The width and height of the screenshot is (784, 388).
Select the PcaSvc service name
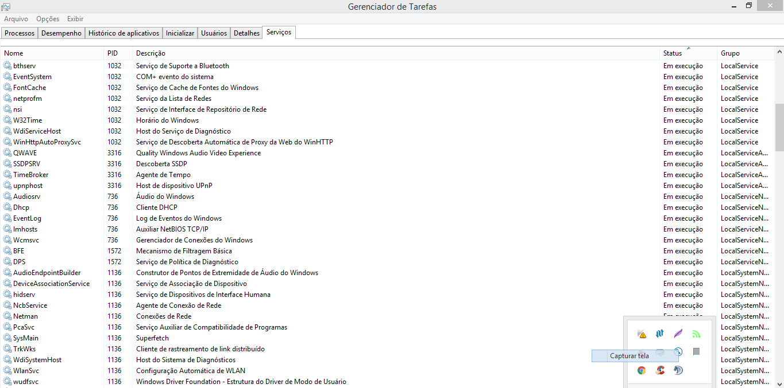pyautogui.click(x=24, y=327)
